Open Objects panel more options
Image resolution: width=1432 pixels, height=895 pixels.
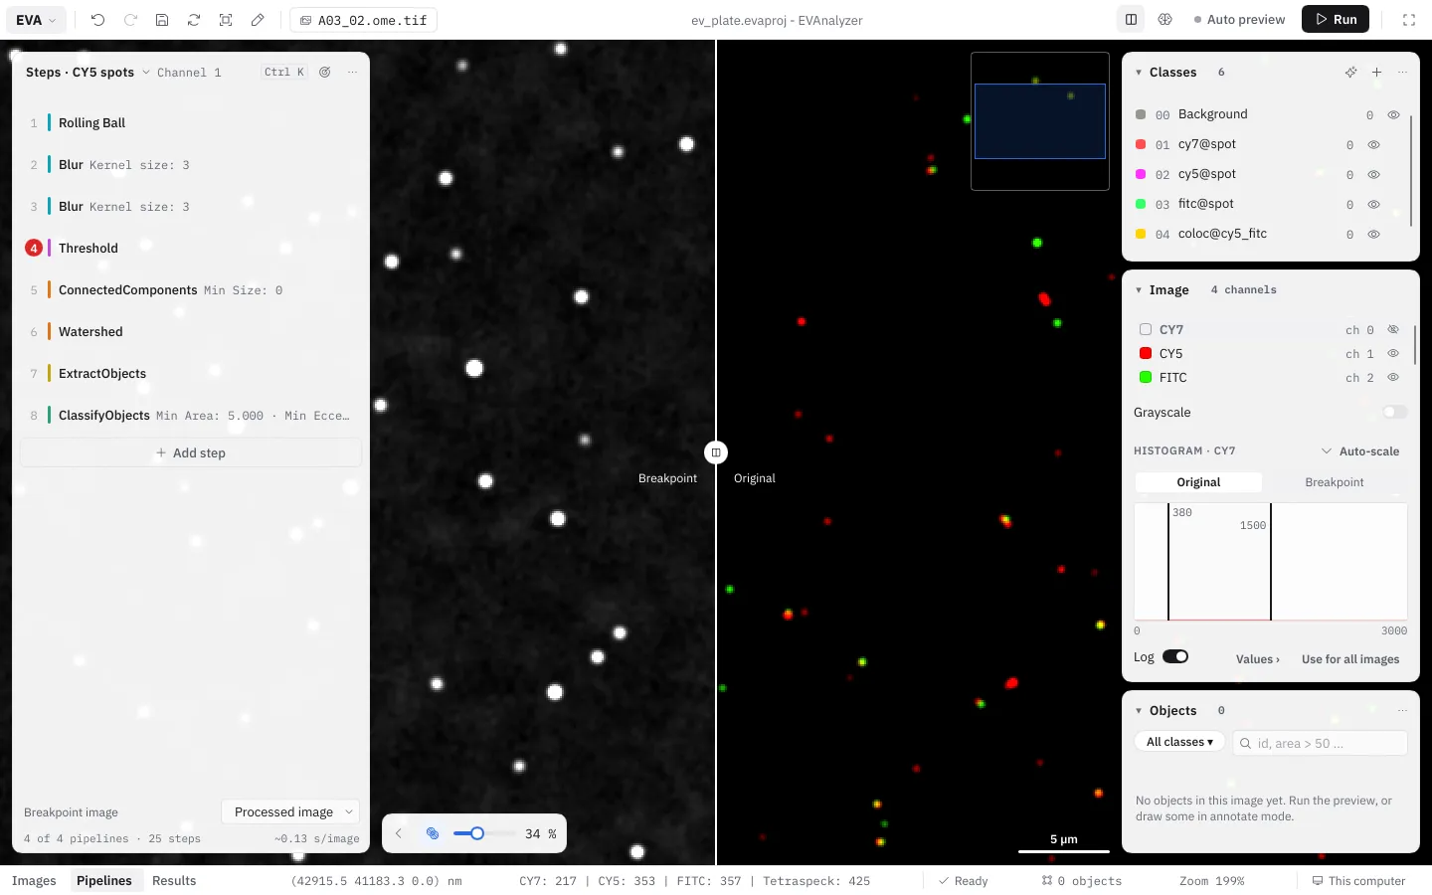tap(1402, 710)
